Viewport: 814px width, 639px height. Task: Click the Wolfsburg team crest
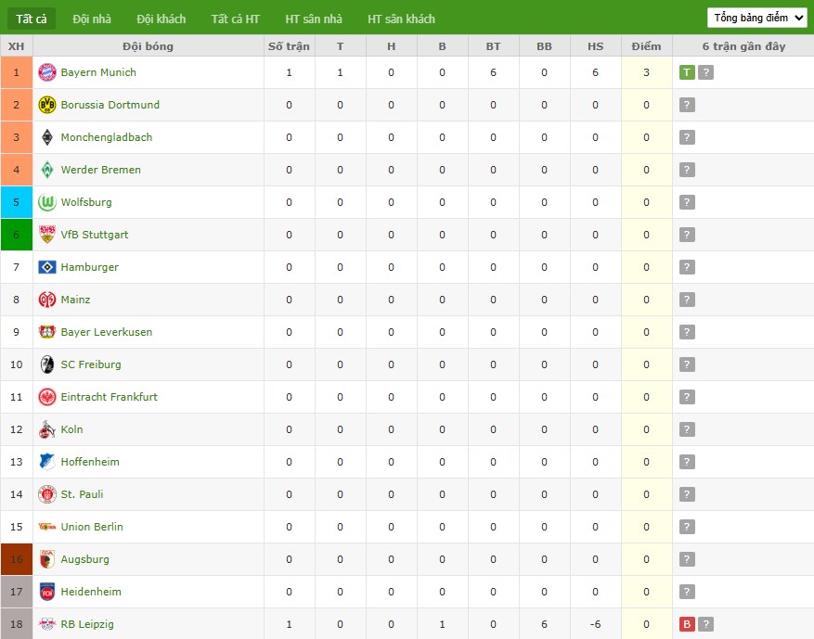47,202
